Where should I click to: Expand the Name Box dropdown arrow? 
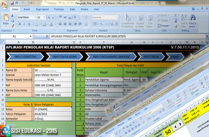(x=30, y=36)
